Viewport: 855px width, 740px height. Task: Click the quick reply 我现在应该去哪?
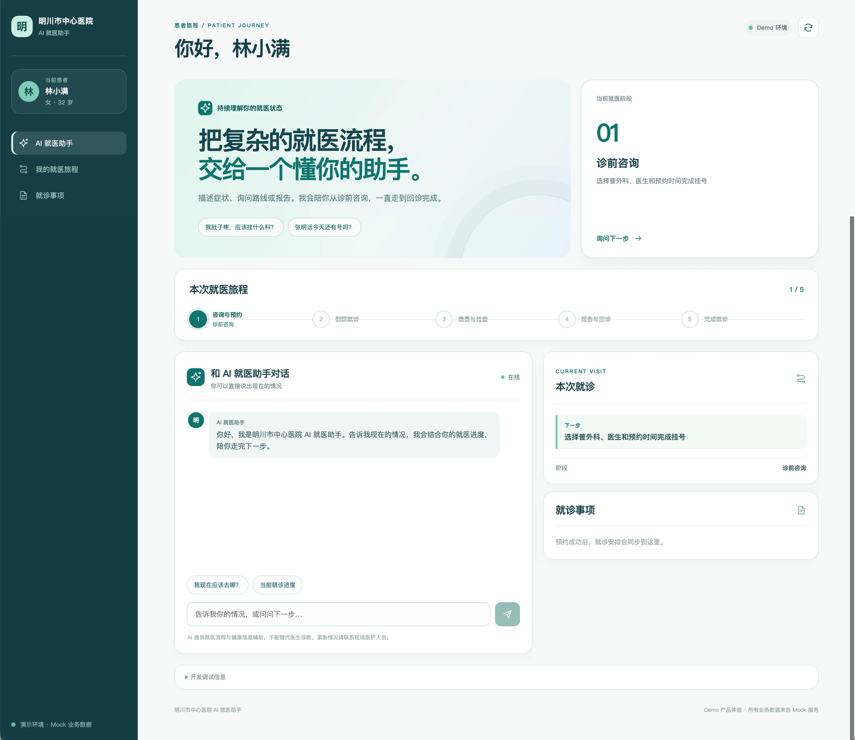217,585
